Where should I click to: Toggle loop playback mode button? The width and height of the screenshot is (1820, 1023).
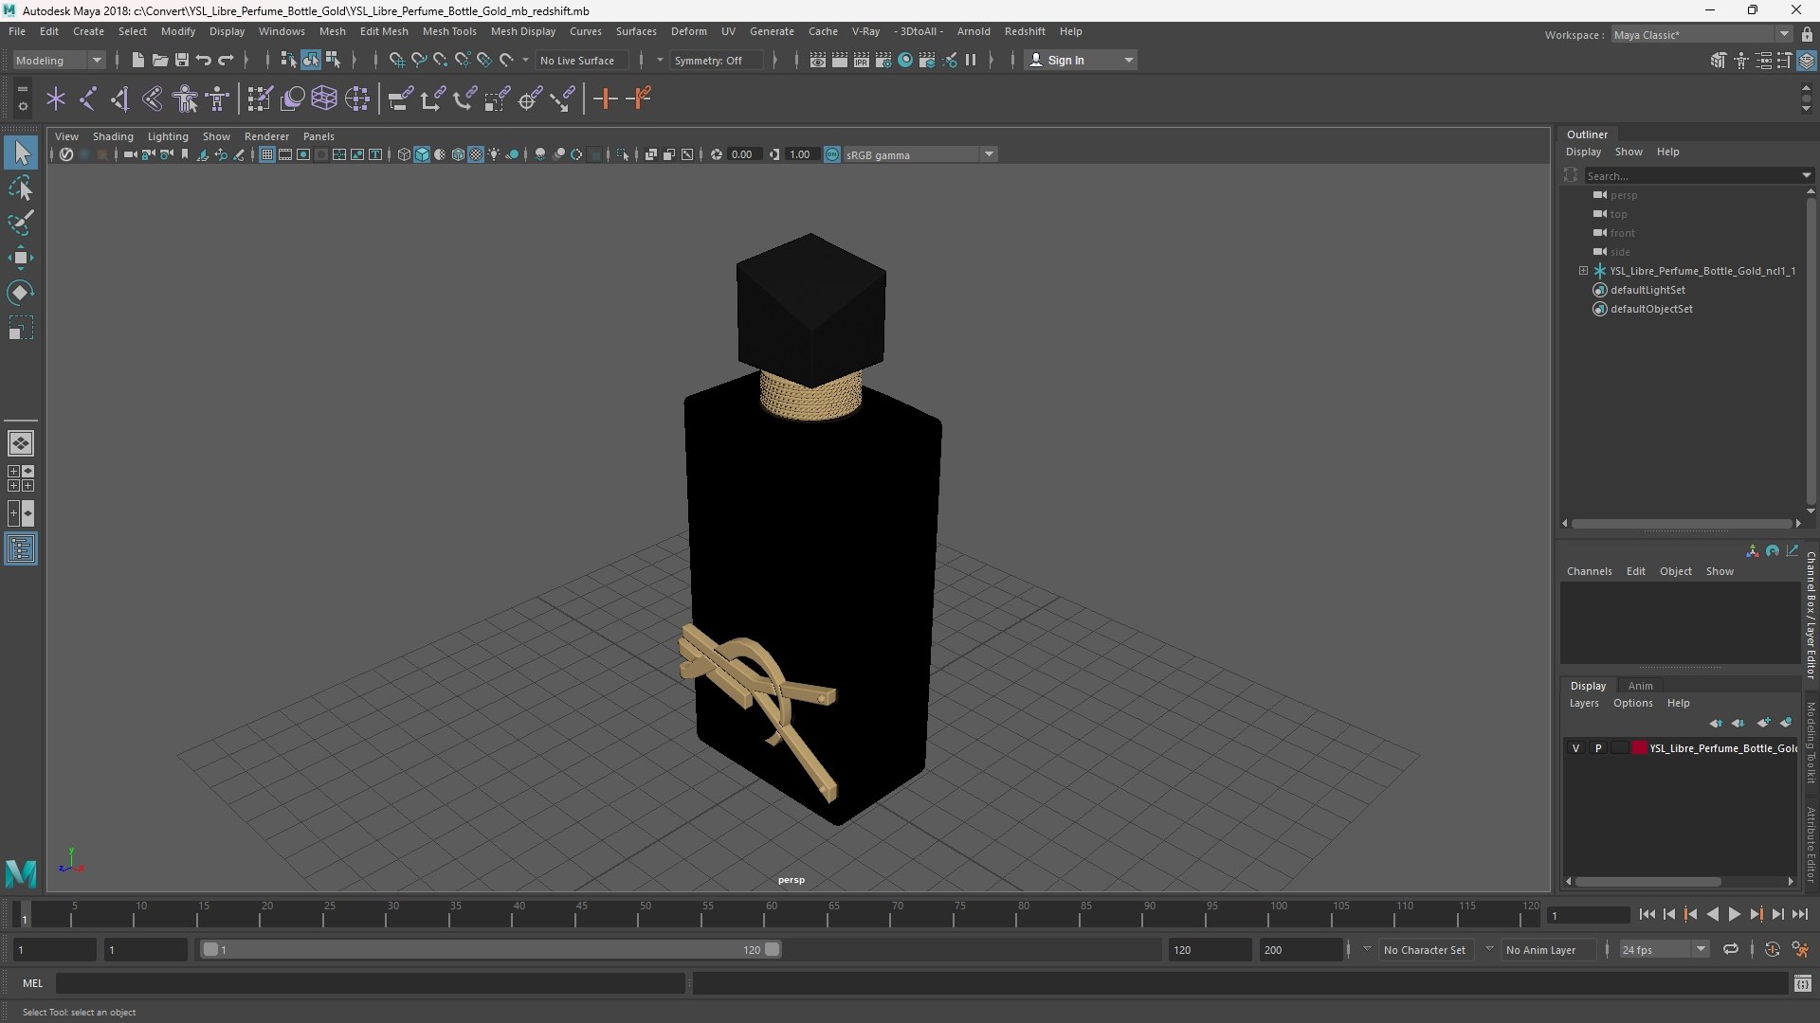[1731, 949]
